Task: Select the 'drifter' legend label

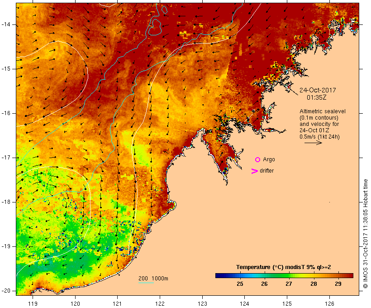Action: pos(266,171)
